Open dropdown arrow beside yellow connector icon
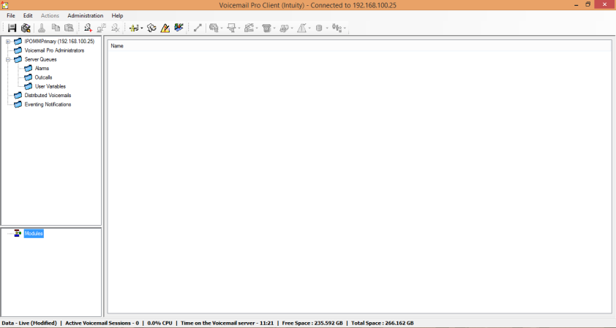Image resolution: width=616 pixels, height=328 pixels. click(141, 28)
